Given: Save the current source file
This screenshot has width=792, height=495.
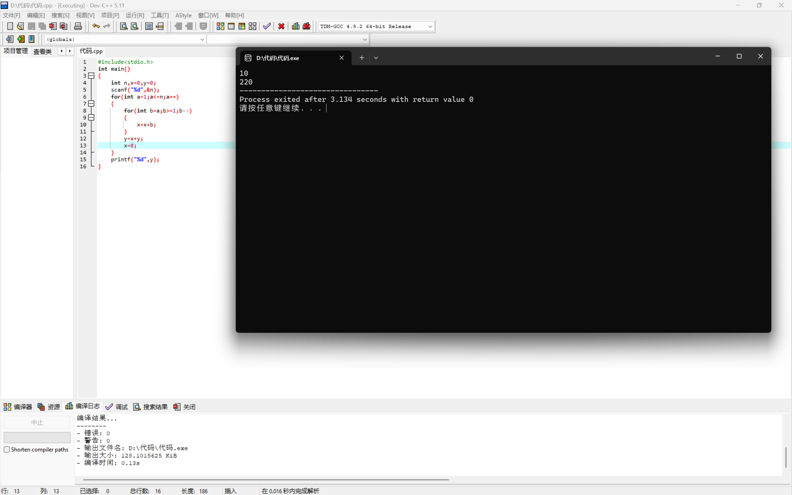Looking at the screenshot, I should click(x=31, y=26).
